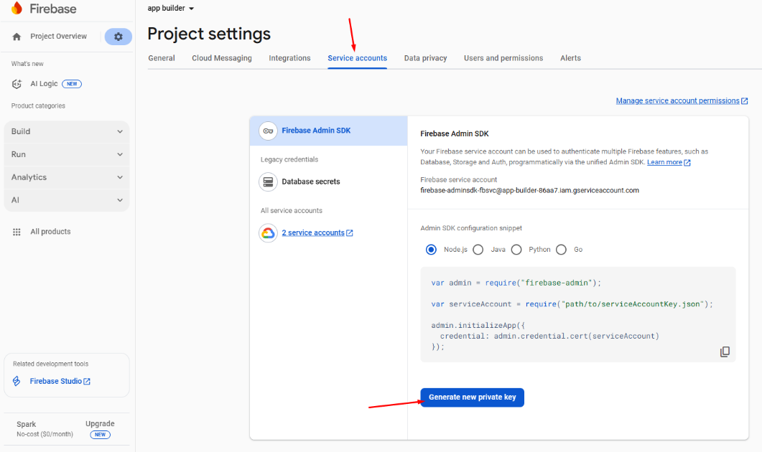Open the Data privacy tab
Screen dimensions: 762x452
point(425,58)
